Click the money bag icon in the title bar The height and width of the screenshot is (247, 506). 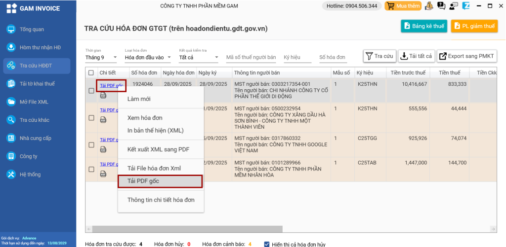[x=429, y=6]
